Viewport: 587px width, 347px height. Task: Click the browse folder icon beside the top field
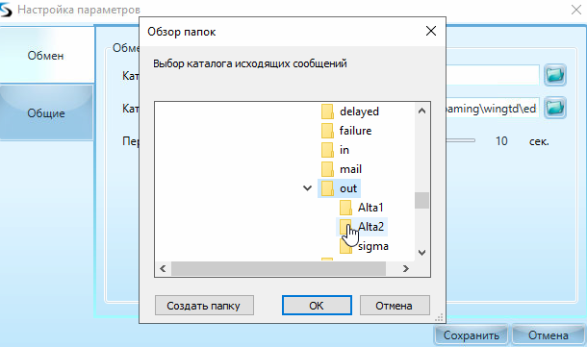pyautogui.click(x=555, y=75)
